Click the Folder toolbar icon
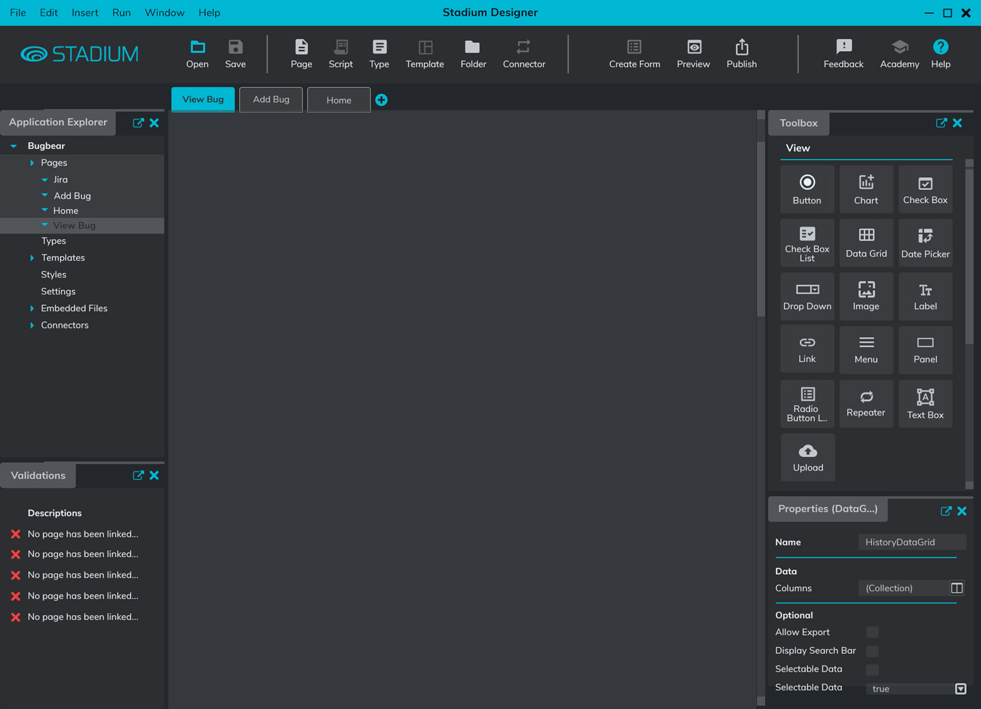Screen dimensions: 981x709 click(x=473, y=47)
